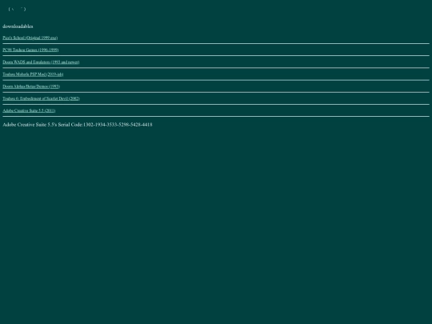
Task: Click the Adobe Creative Suite Serial Code text
Action: point(78,125)
